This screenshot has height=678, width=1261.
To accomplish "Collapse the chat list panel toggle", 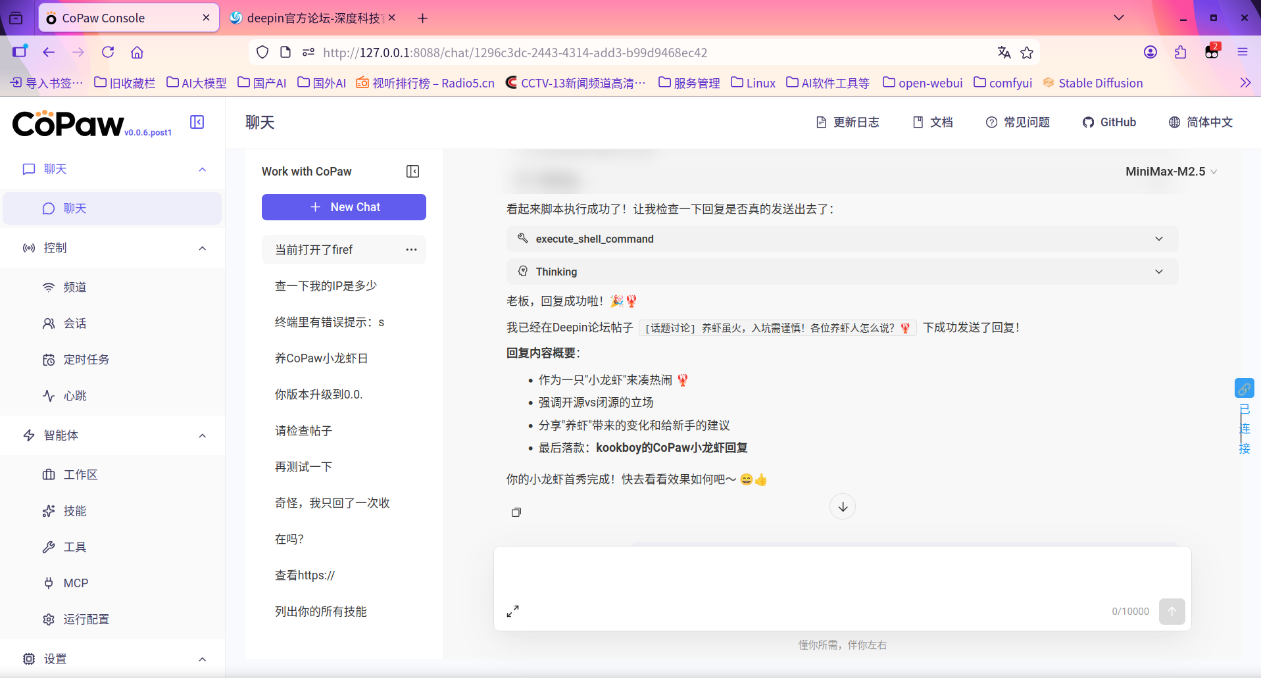I will 412,171.
